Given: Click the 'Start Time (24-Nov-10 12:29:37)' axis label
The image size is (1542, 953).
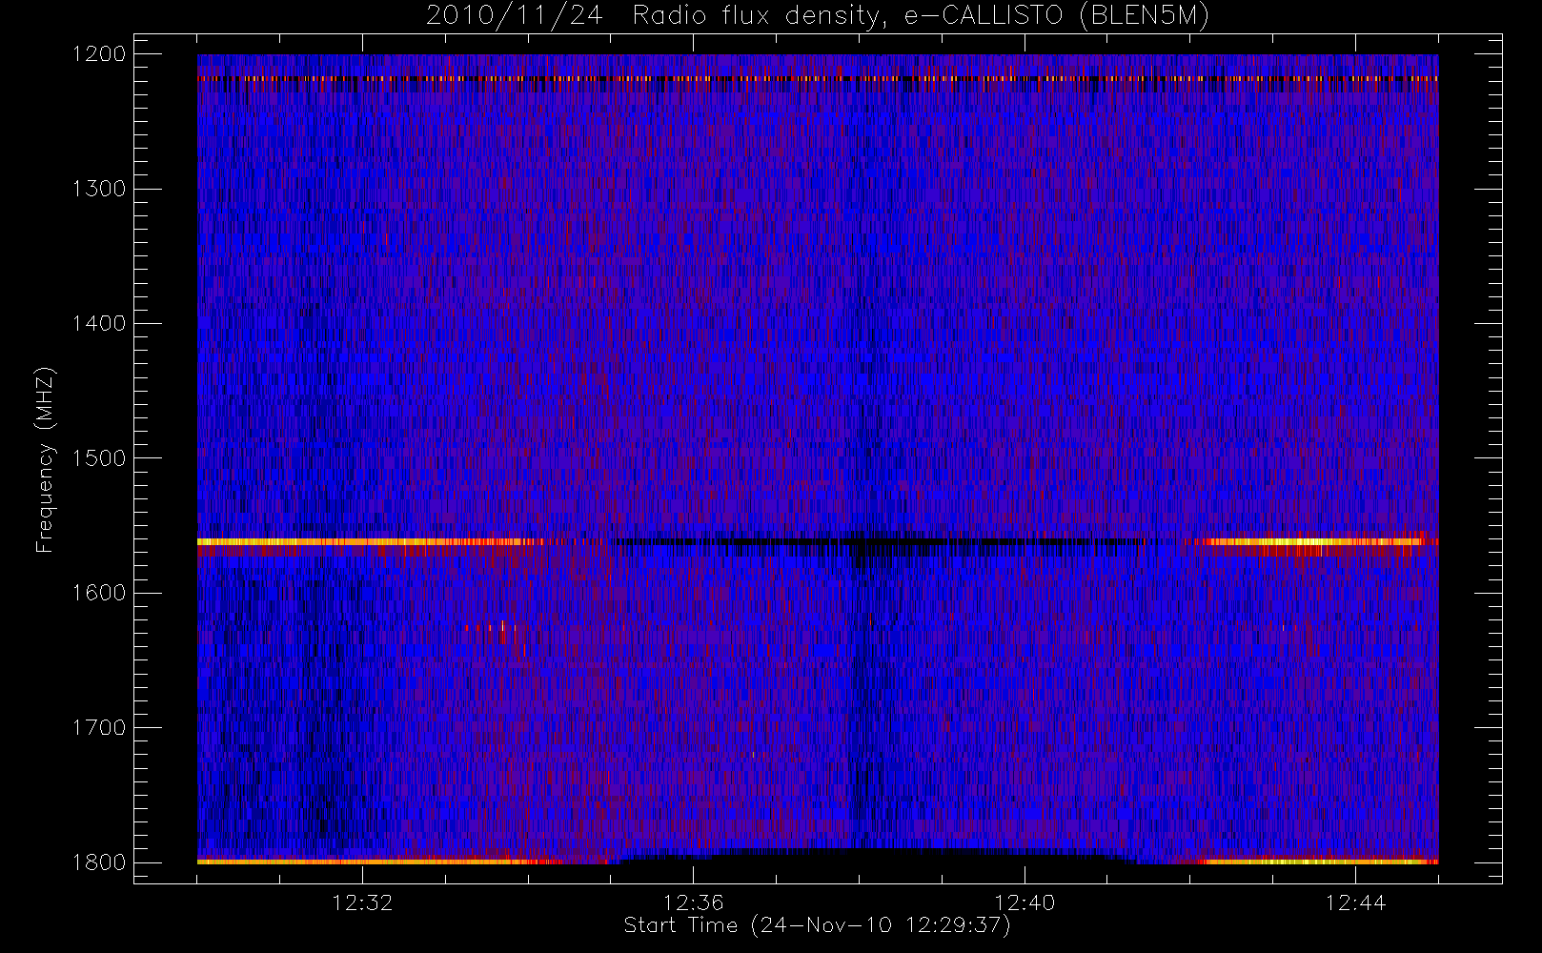Looking at the screenshot, I should pos(817,925).
